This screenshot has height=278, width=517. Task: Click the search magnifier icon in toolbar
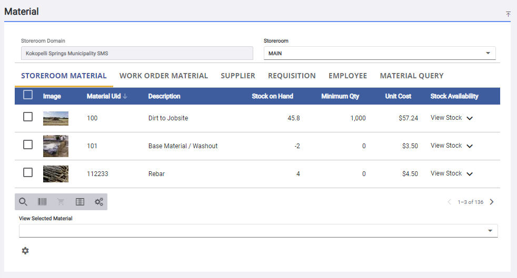[23, 202]
